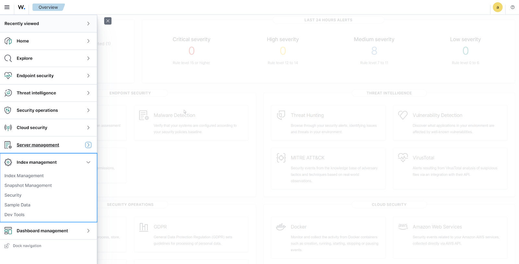
Task: Click the Explore magnifier icon
Action: [x=8, y=58]
